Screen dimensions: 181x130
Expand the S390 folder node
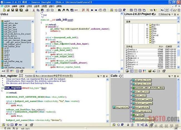click(147, 29)
